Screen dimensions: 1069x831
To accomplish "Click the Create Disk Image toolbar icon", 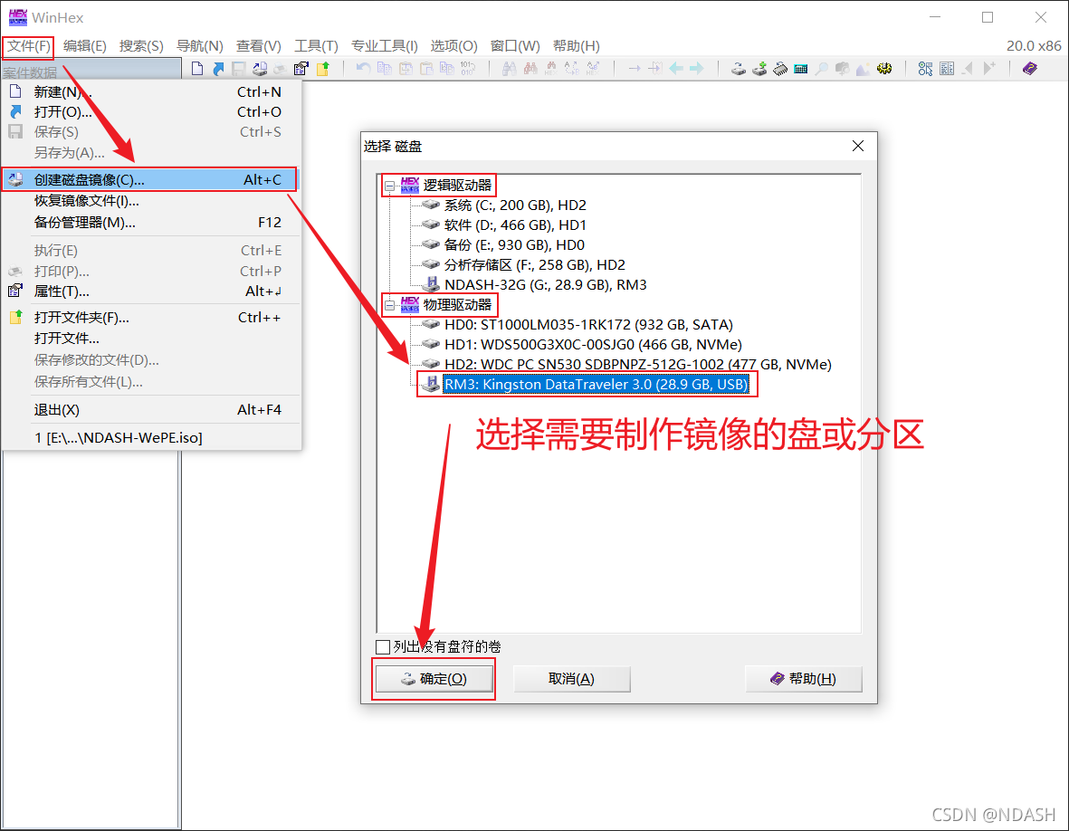I will pyautogui.click(x=260, y=68).
